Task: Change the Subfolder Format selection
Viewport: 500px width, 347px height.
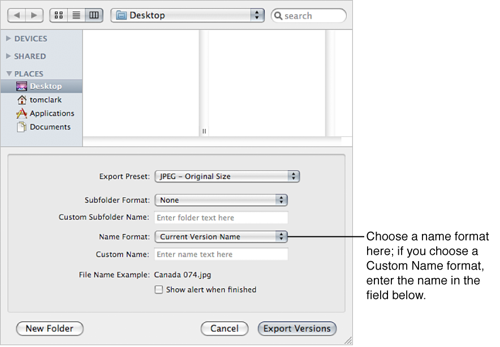Action: coord(221,200)
